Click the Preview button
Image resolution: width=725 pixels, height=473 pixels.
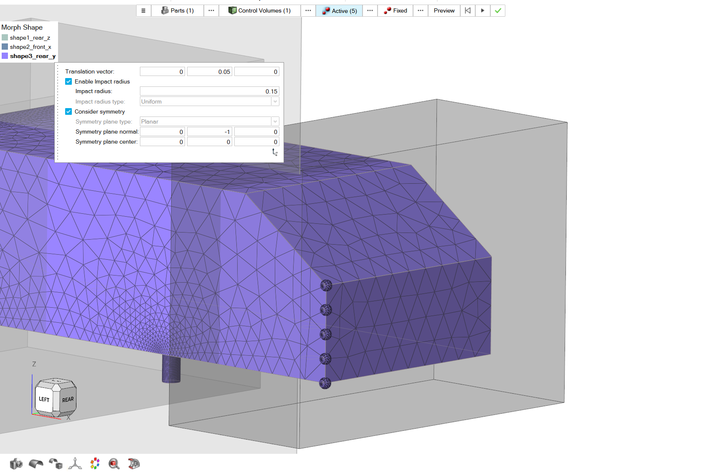444,11
